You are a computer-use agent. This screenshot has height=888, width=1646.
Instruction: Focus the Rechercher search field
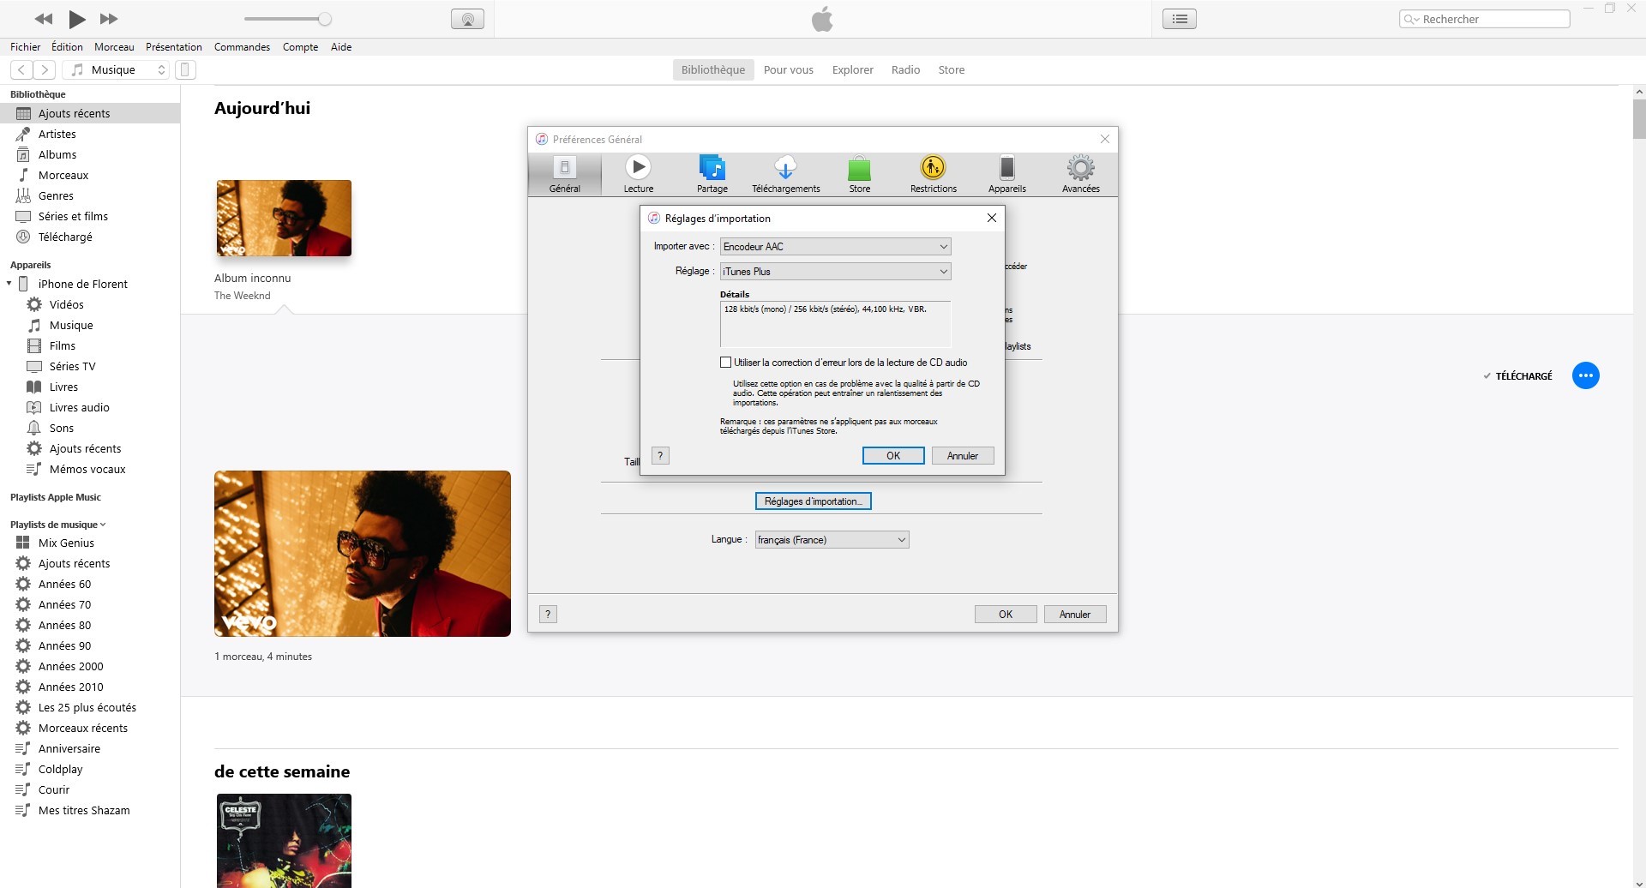click(1485, 19)
